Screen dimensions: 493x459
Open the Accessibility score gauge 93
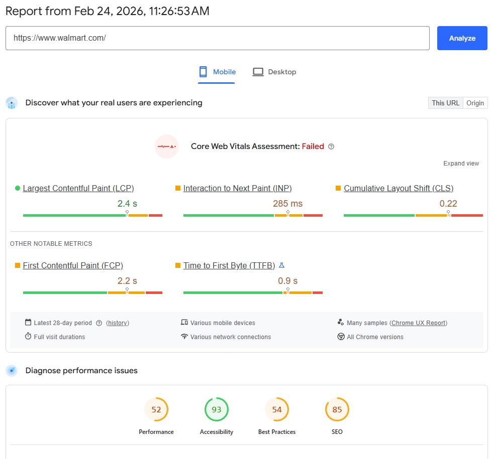217,410
